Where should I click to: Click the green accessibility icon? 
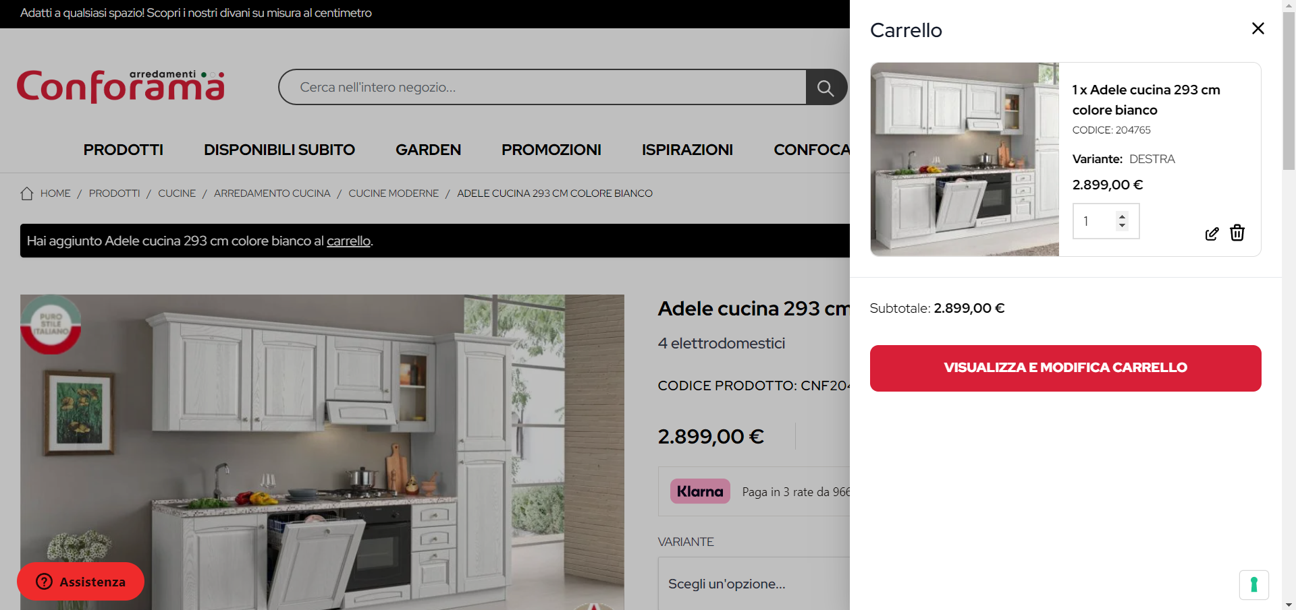click(1253, 584)
